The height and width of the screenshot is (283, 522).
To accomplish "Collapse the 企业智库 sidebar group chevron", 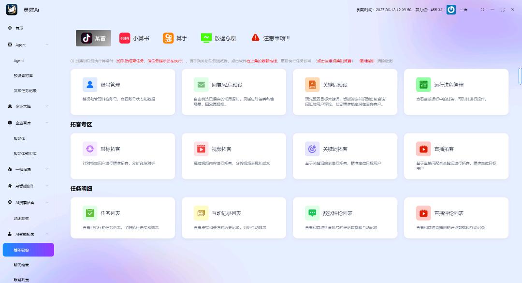I will point(47,123).
